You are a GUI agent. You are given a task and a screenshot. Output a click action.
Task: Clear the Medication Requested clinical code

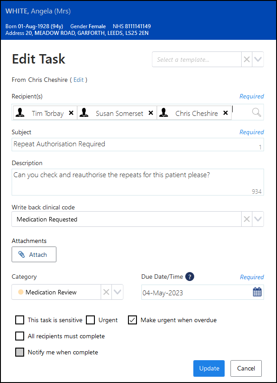(247, 219)
